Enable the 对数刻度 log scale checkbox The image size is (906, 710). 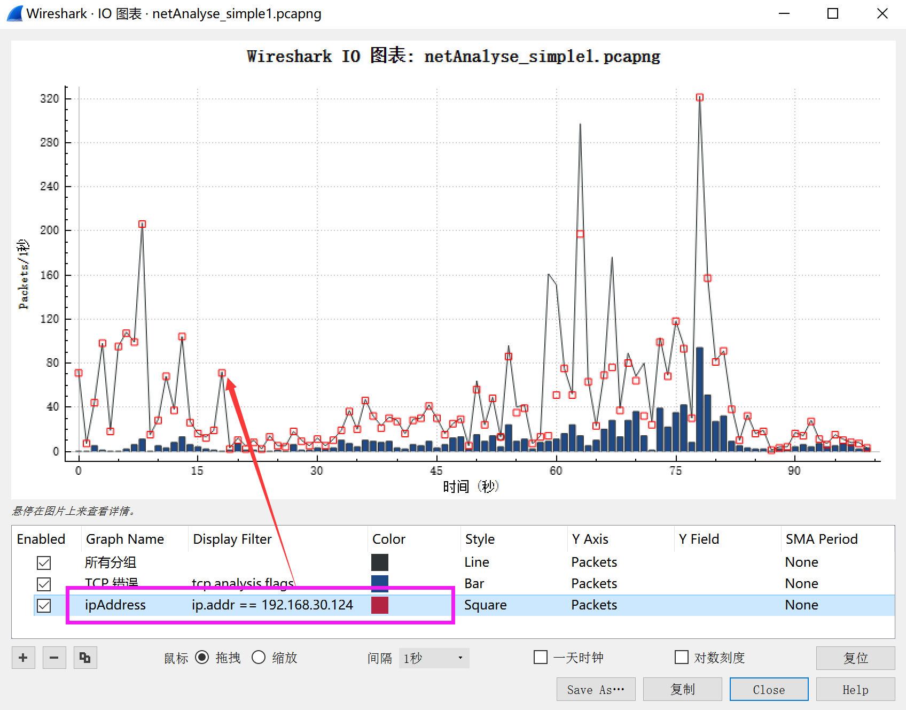click(x=682, y=657)
